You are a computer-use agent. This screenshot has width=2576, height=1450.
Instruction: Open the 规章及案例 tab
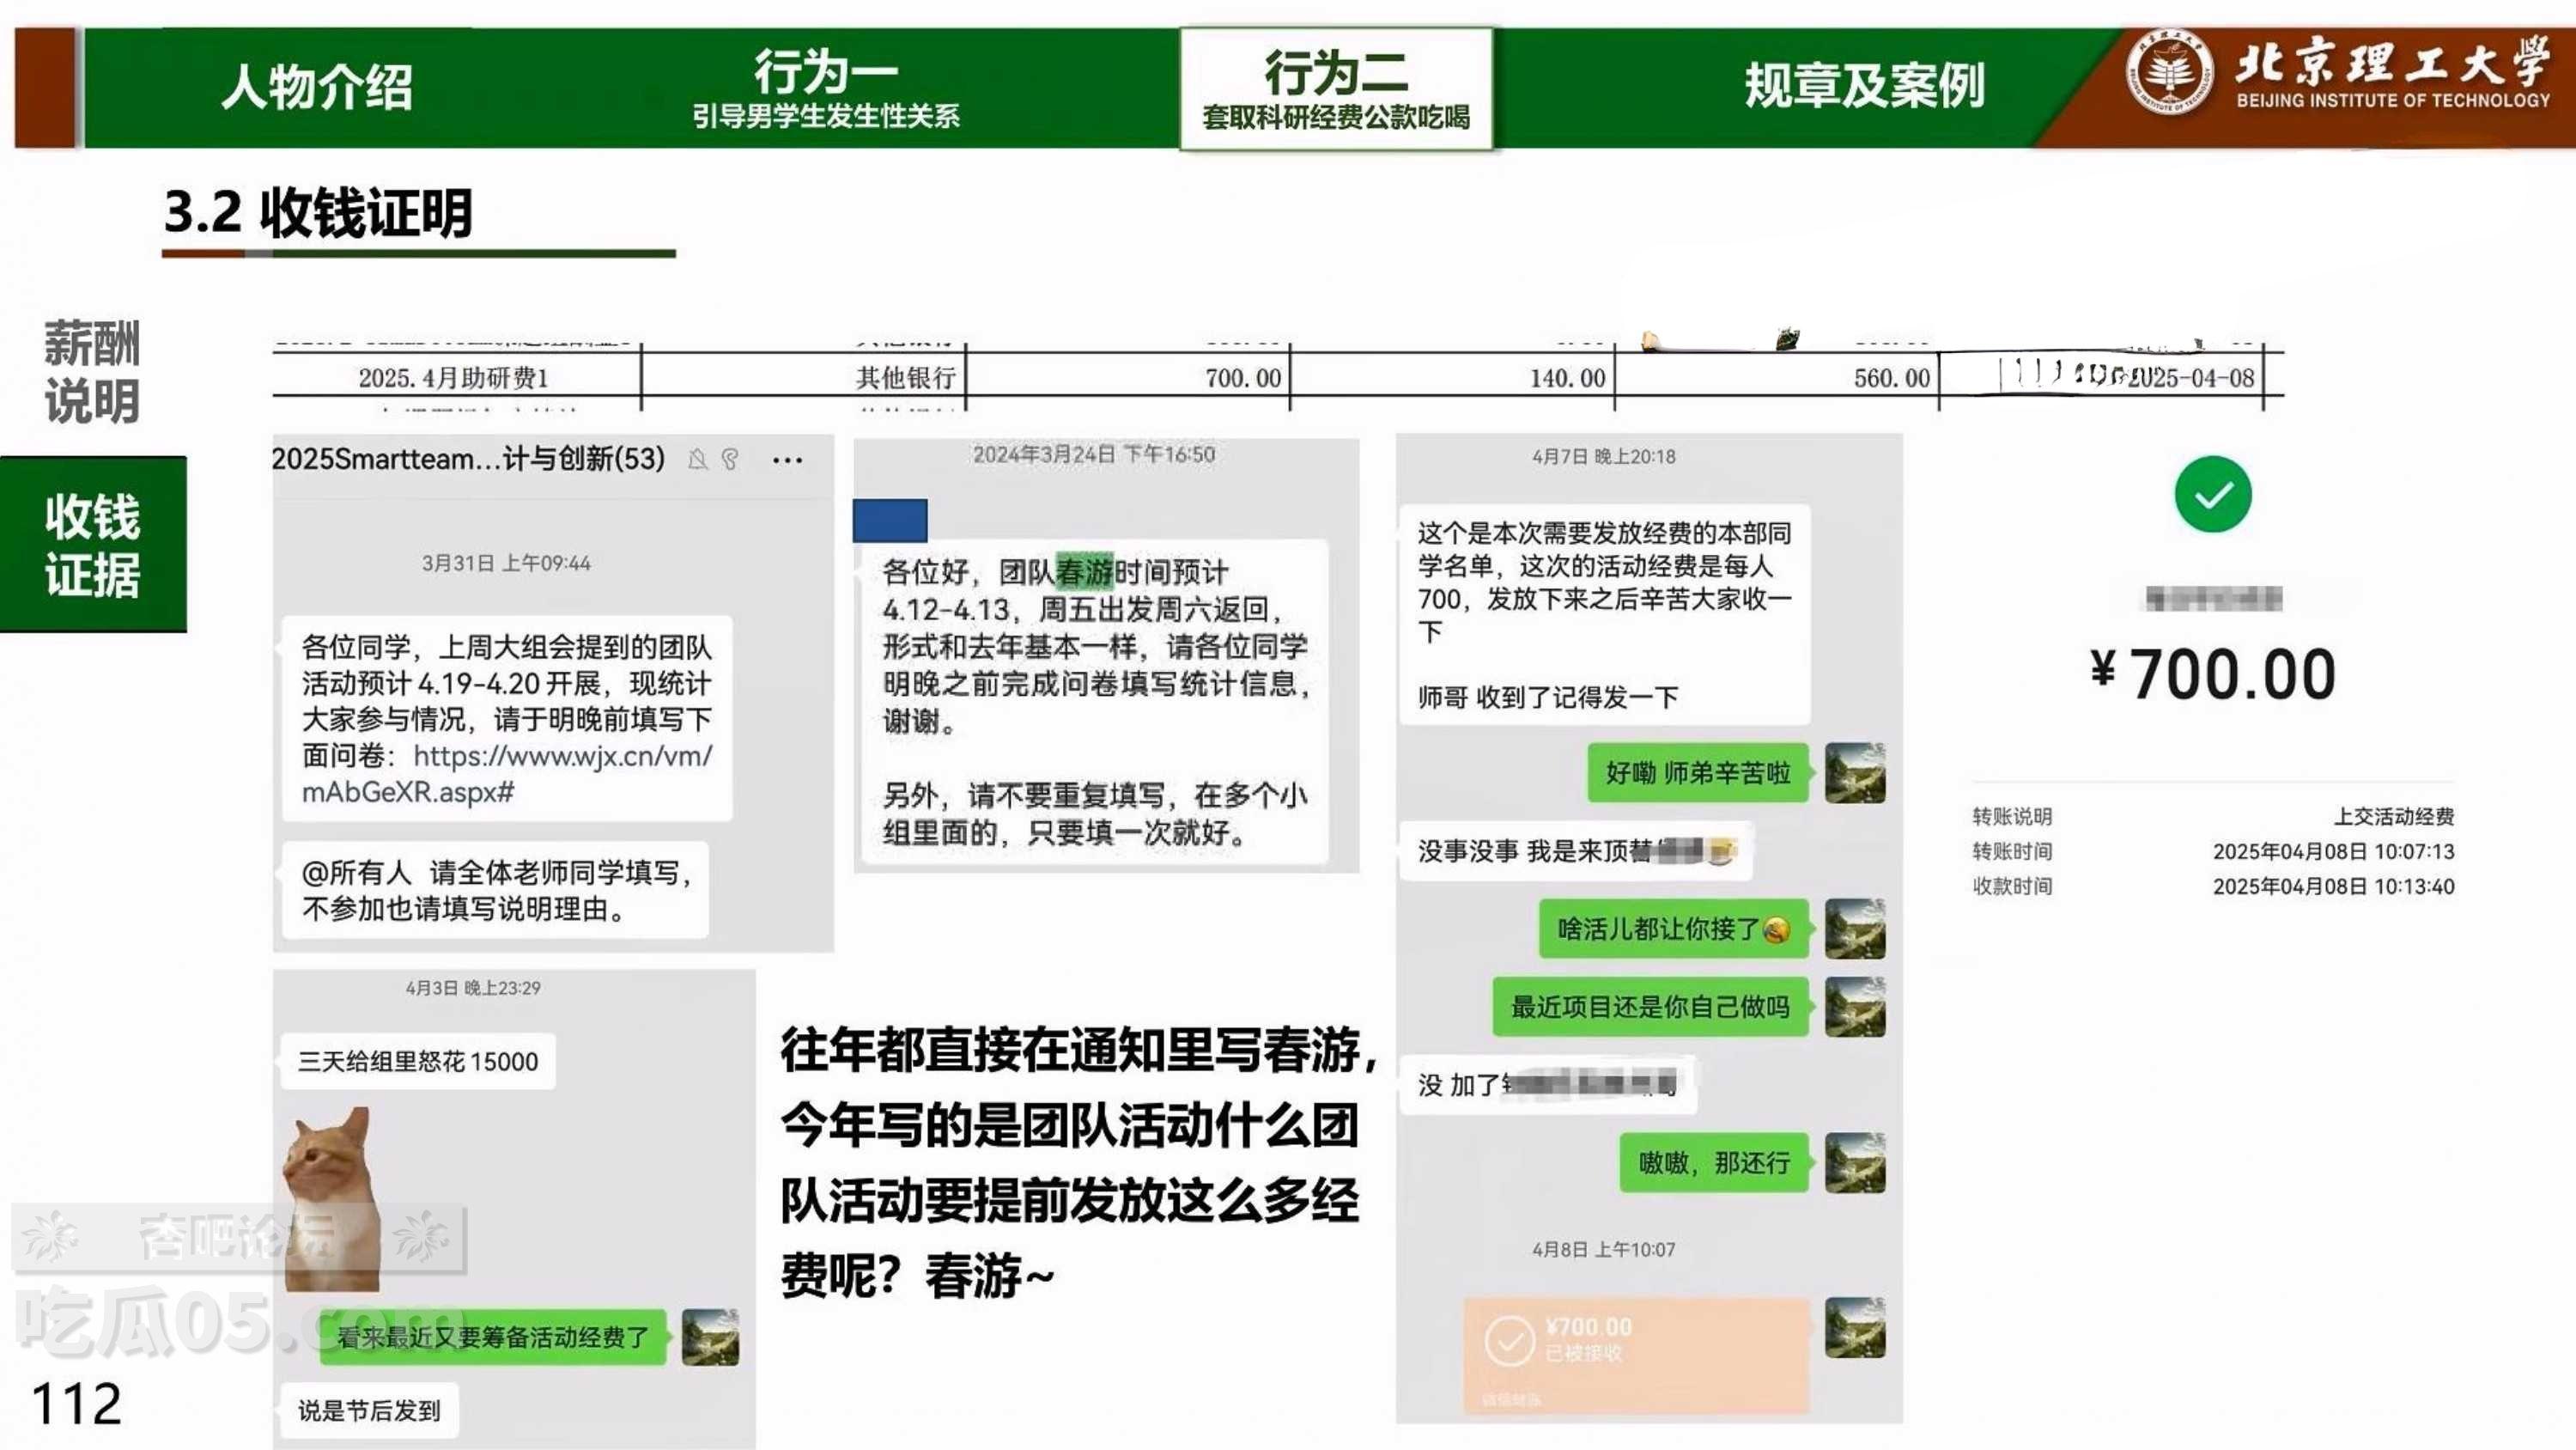coord(1864,87)
